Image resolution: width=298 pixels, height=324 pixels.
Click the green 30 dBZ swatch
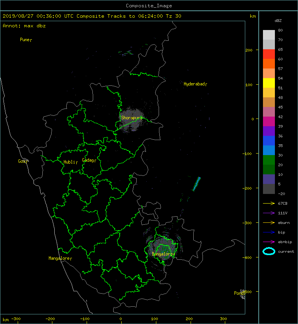(269, 160)
